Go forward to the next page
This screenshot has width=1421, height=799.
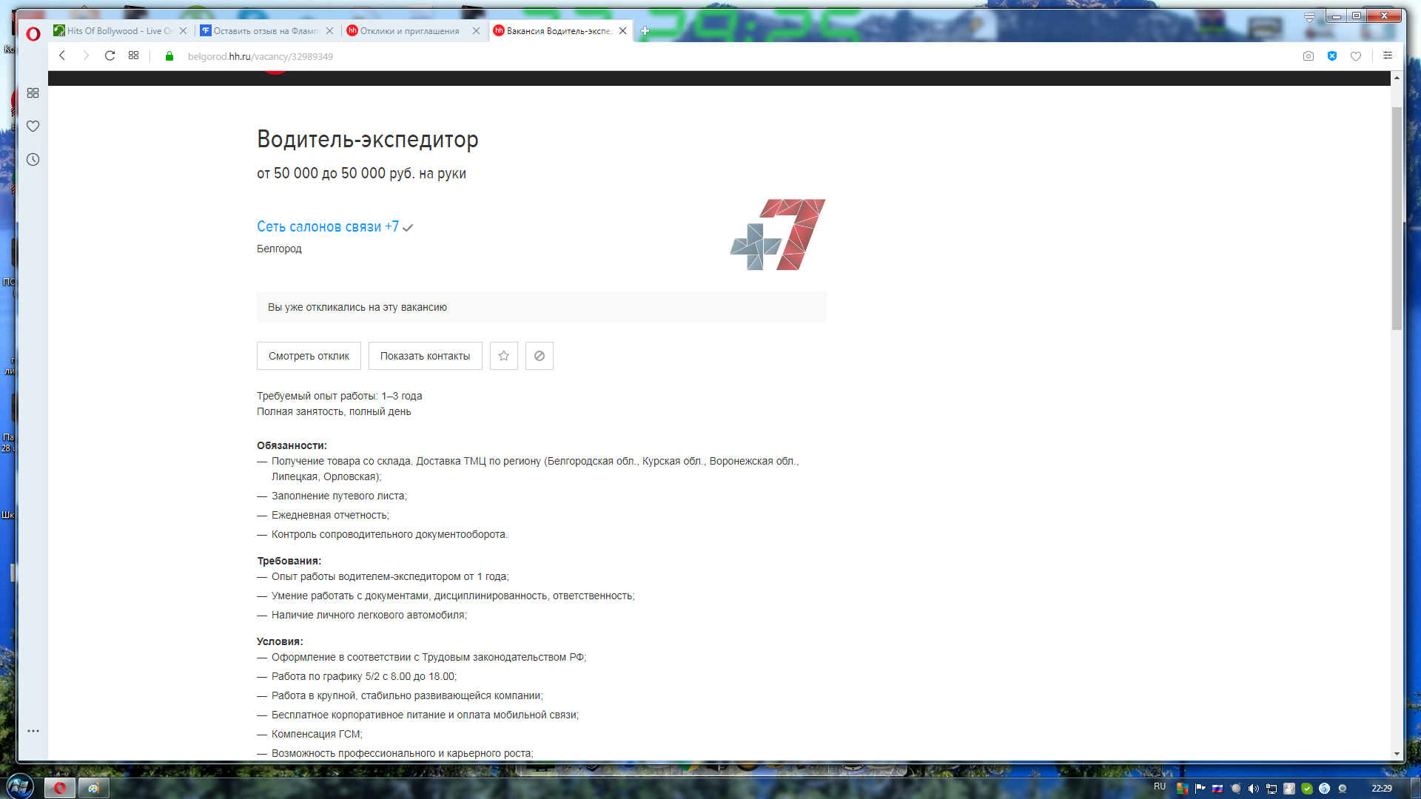pyautogui.click(x=86, y=55)
